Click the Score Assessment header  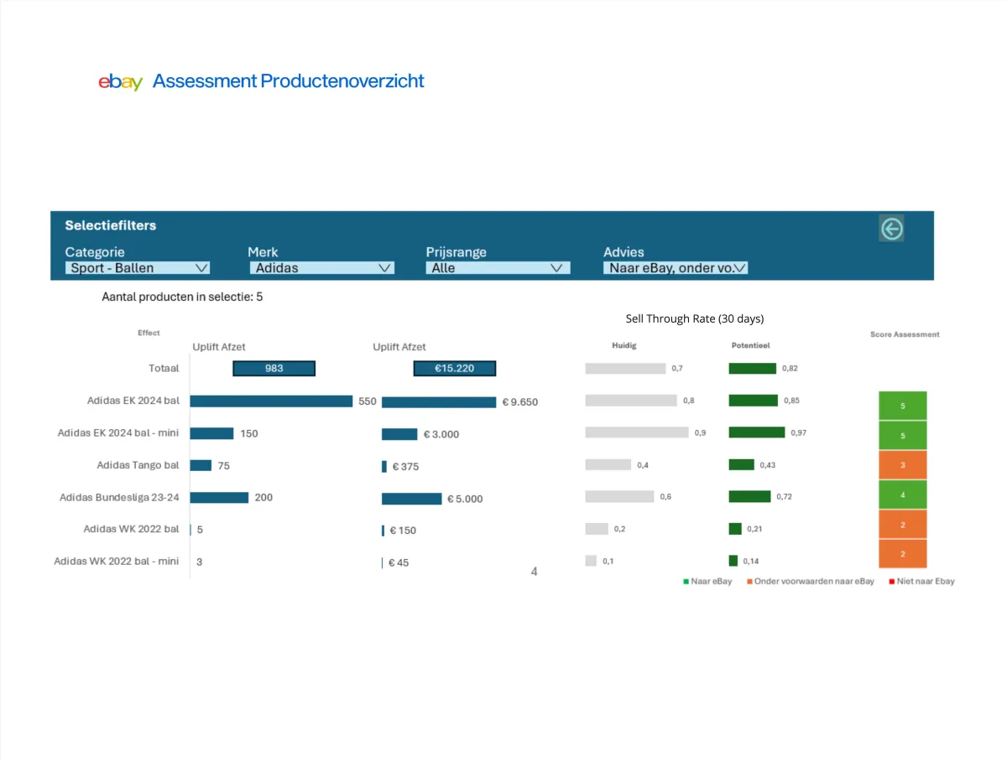point(905,334)
